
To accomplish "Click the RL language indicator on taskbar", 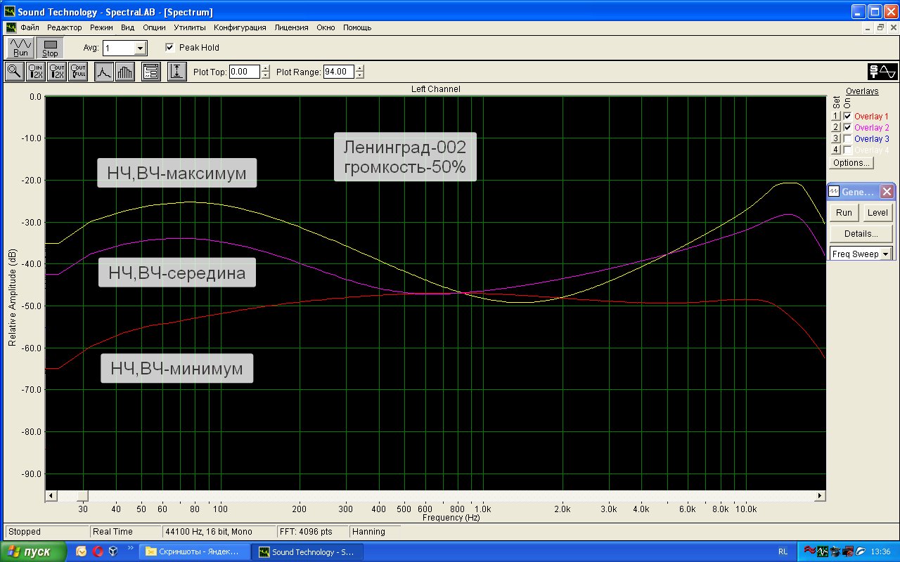I will pos(783,551).
